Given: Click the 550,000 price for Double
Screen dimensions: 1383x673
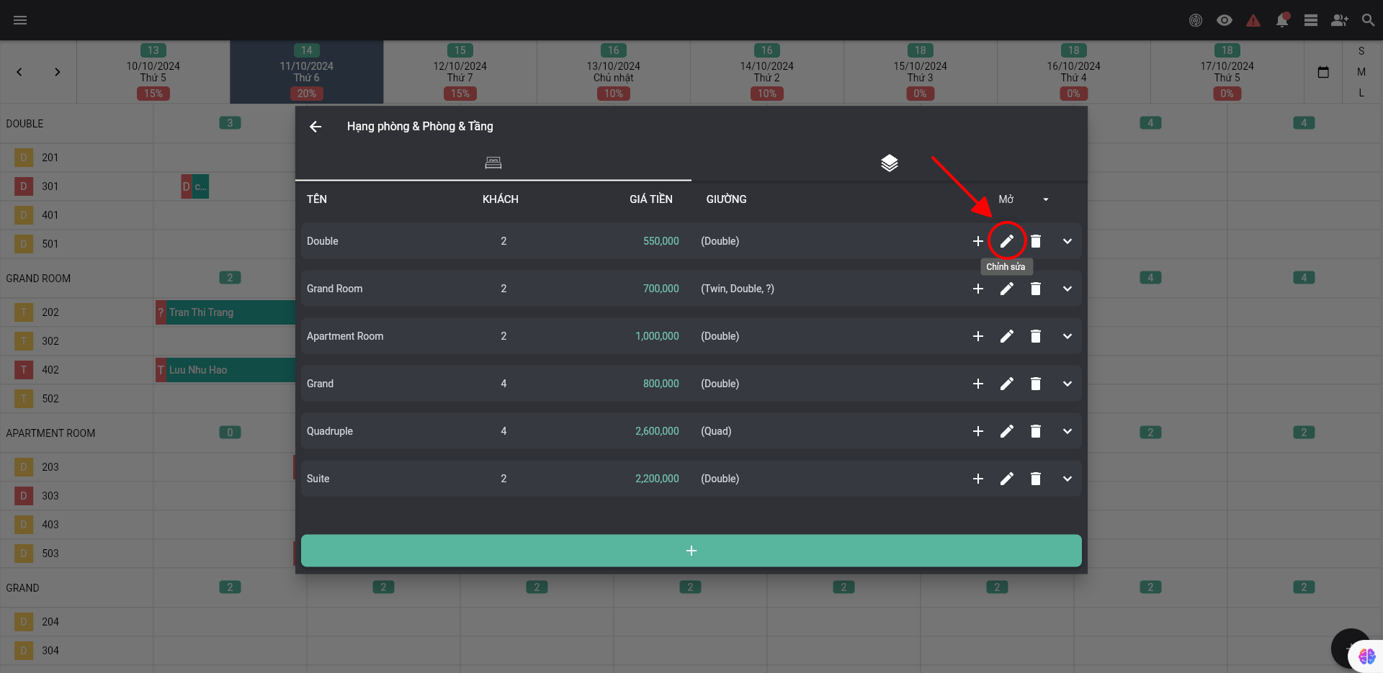Looking at the screenshot, I should [661, 241].
